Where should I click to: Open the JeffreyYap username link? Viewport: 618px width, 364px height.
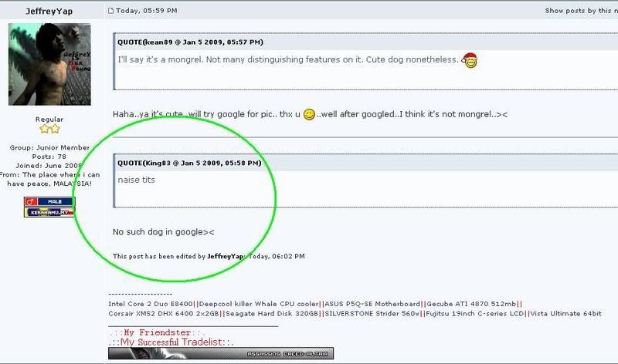[x=49, y=11]
